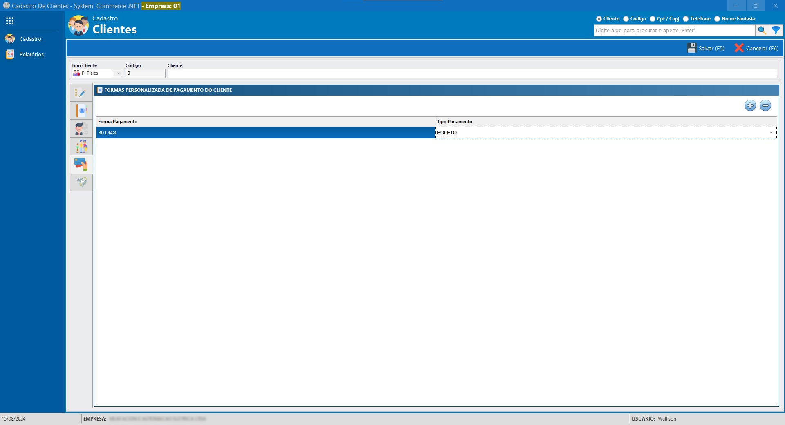Screen dimensions: 785x425
Task: Click into the Cliente name field
Action: [x=472, y=73]
